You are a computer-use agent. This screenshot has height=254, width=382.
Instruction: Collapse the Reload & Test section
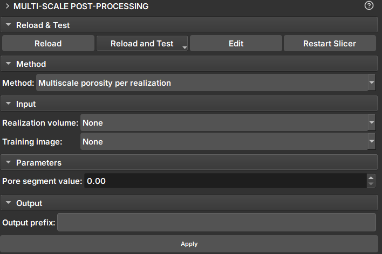click(9, 25)
